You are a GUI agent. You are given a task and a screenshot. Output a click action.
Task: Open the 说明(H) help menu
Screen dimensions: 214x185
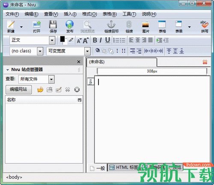pos(149,14)
